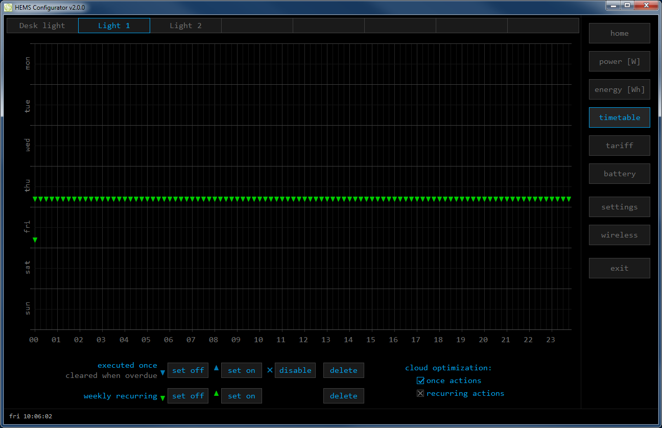Delete the weekly recurring action
Viewport: 662px width, 428px height.
click(x=343, y=396)
